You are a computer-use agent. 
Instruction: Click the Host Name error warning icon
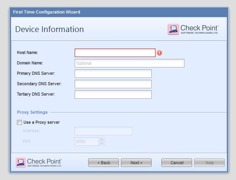(159, 53)
